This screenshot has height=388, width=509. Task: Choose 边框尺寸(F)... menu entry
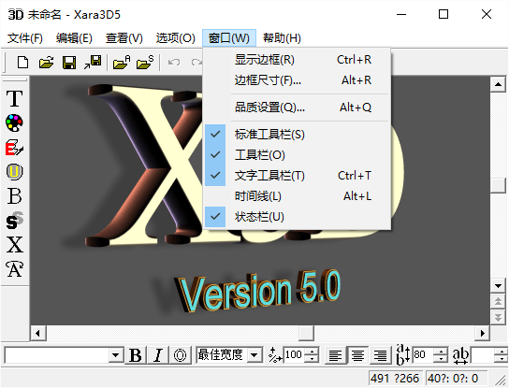[297, 80]
